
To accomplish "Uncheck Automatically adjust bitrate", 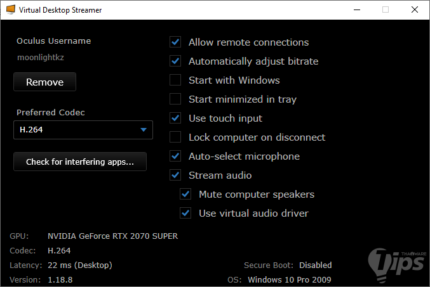I will click(175, 61).
